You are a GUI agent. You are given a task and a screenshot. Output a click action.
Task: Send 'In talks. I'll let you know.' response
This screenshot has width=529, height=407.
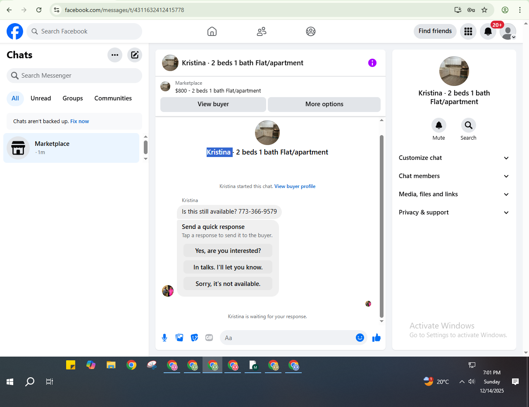click(x=228, y=267)
